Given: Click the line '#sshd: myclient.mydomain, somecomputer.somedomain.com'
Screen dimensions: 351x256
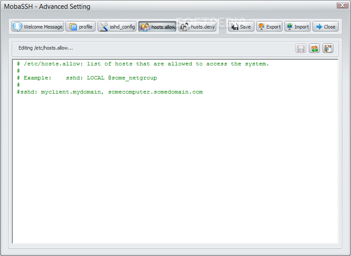Looking at the screenshot, I should (110, 92).
